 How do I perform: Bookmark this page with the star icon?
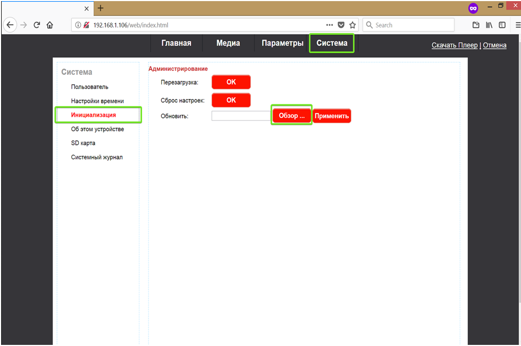point(353,25)
